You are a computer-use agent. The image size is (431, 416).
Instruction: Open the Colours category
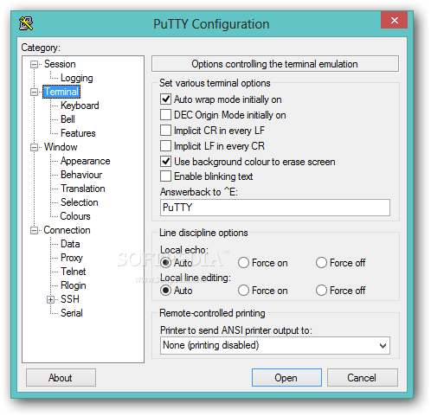(75, 216)
